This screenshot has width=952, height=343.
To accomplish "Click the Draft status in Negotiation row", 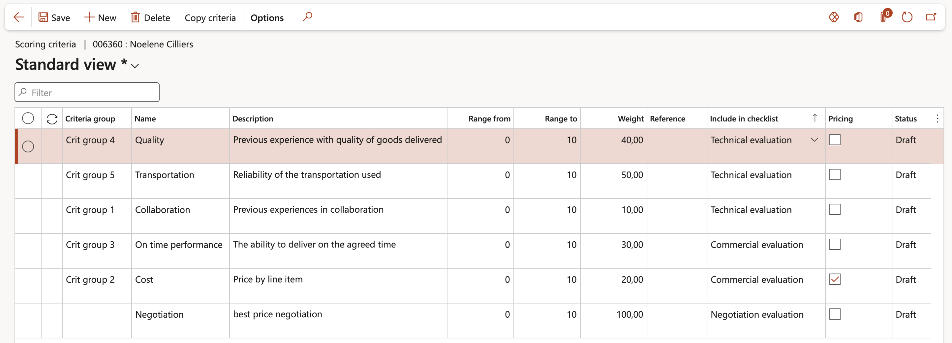I will click(906, 314).
